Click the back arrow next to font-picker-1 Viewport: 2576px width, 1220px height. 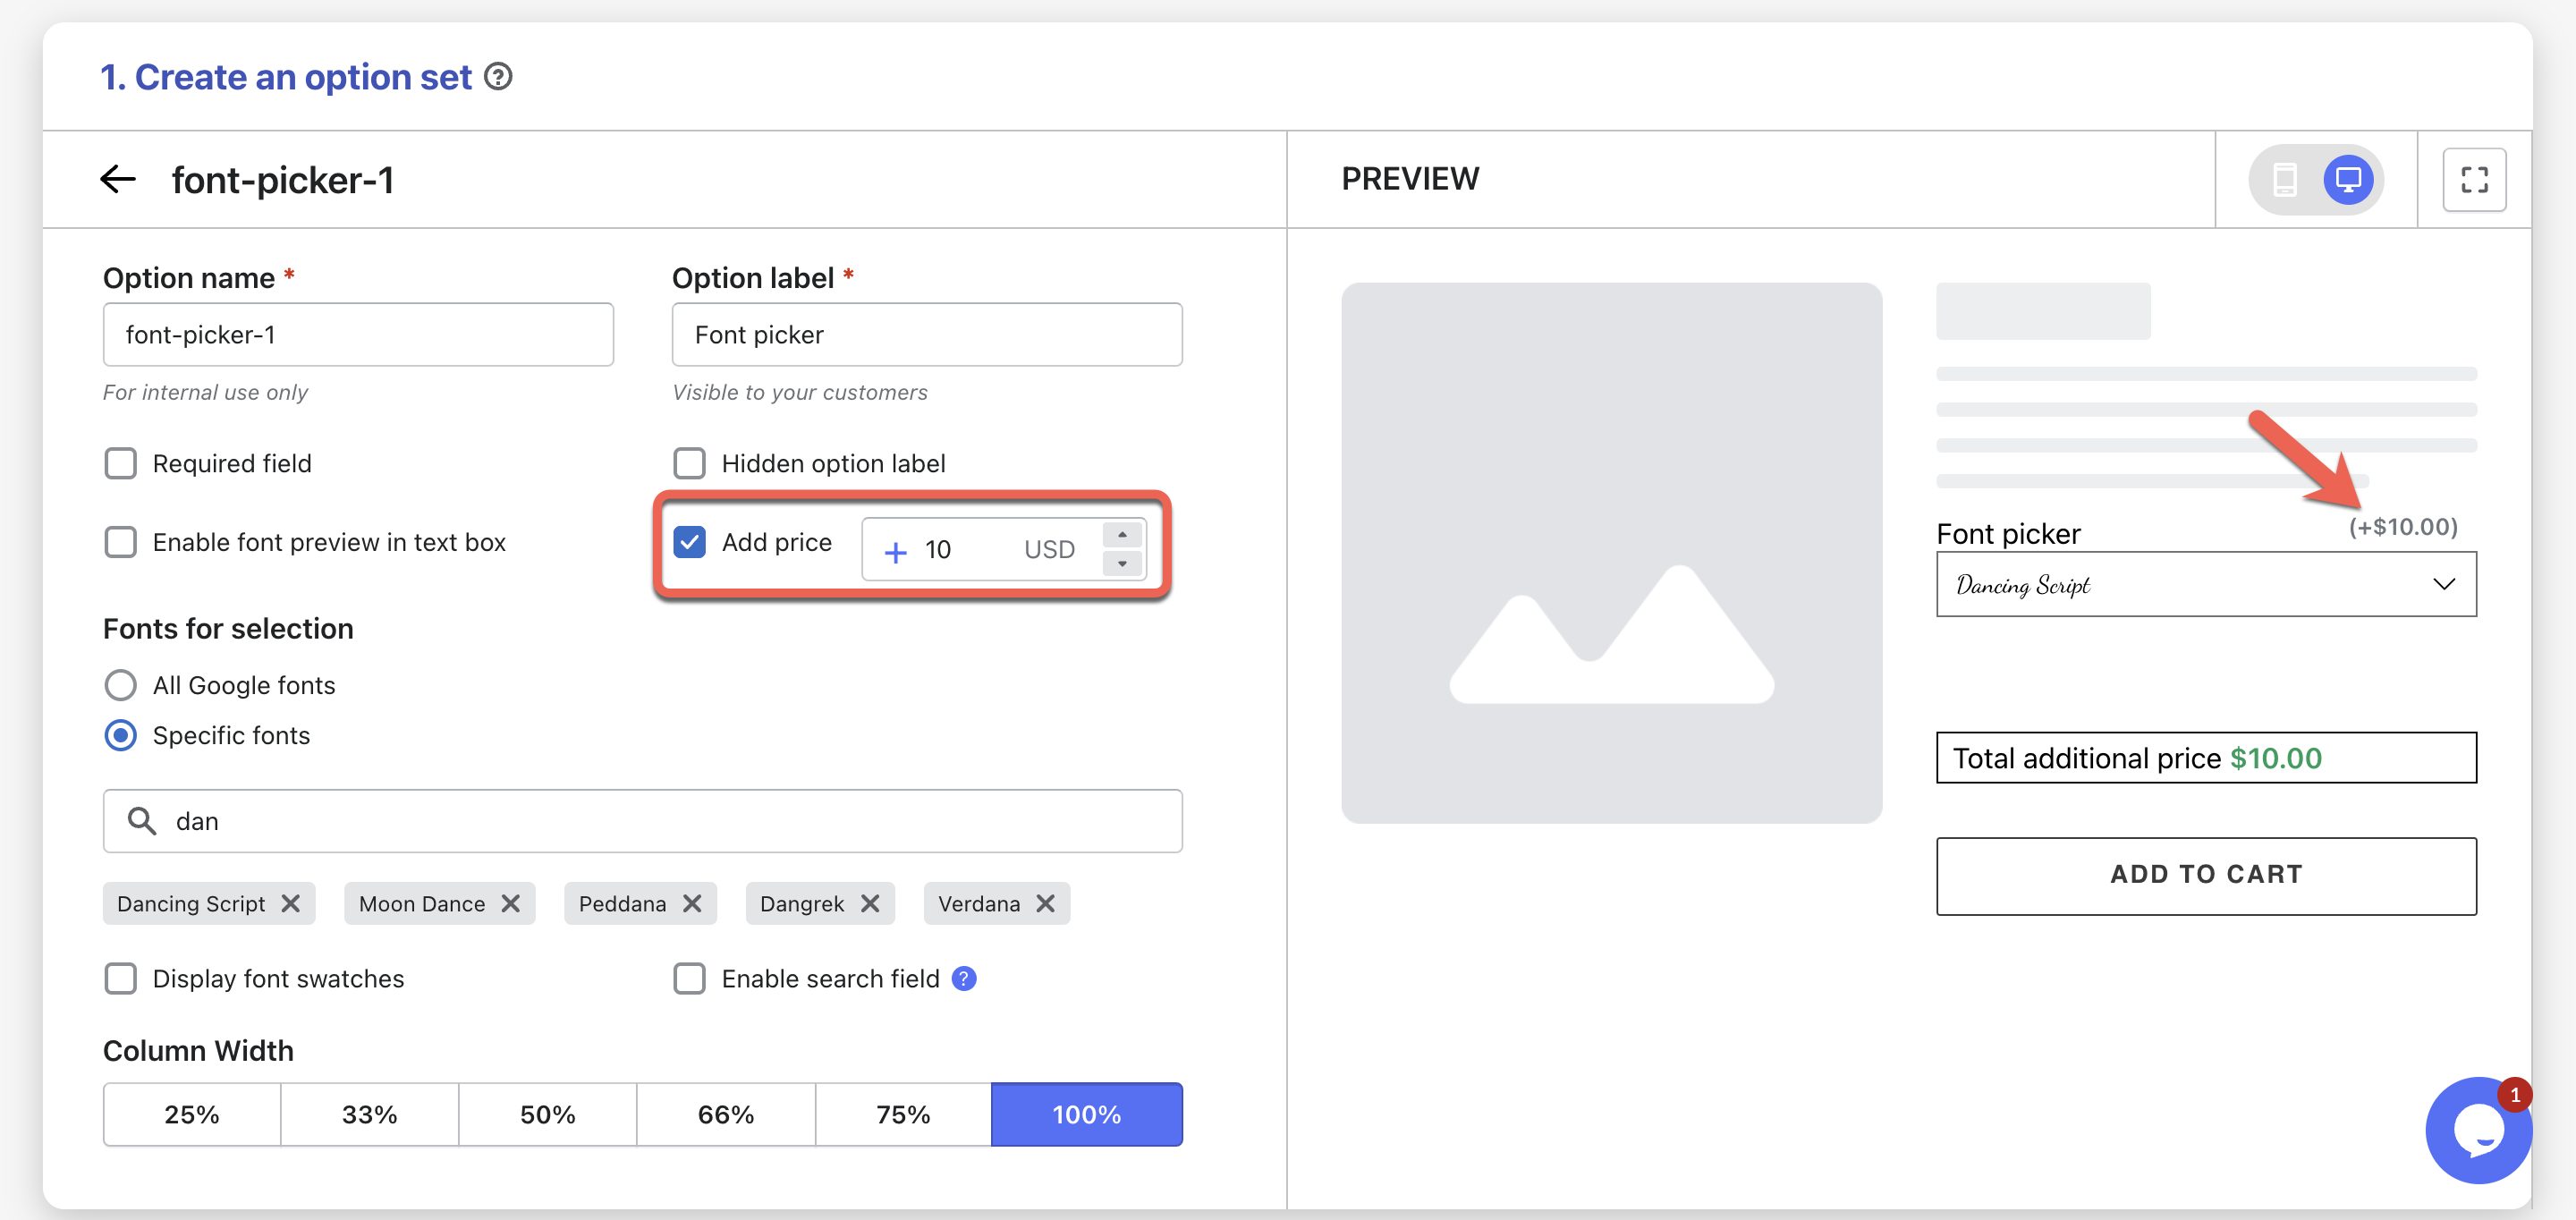point(118,180)
